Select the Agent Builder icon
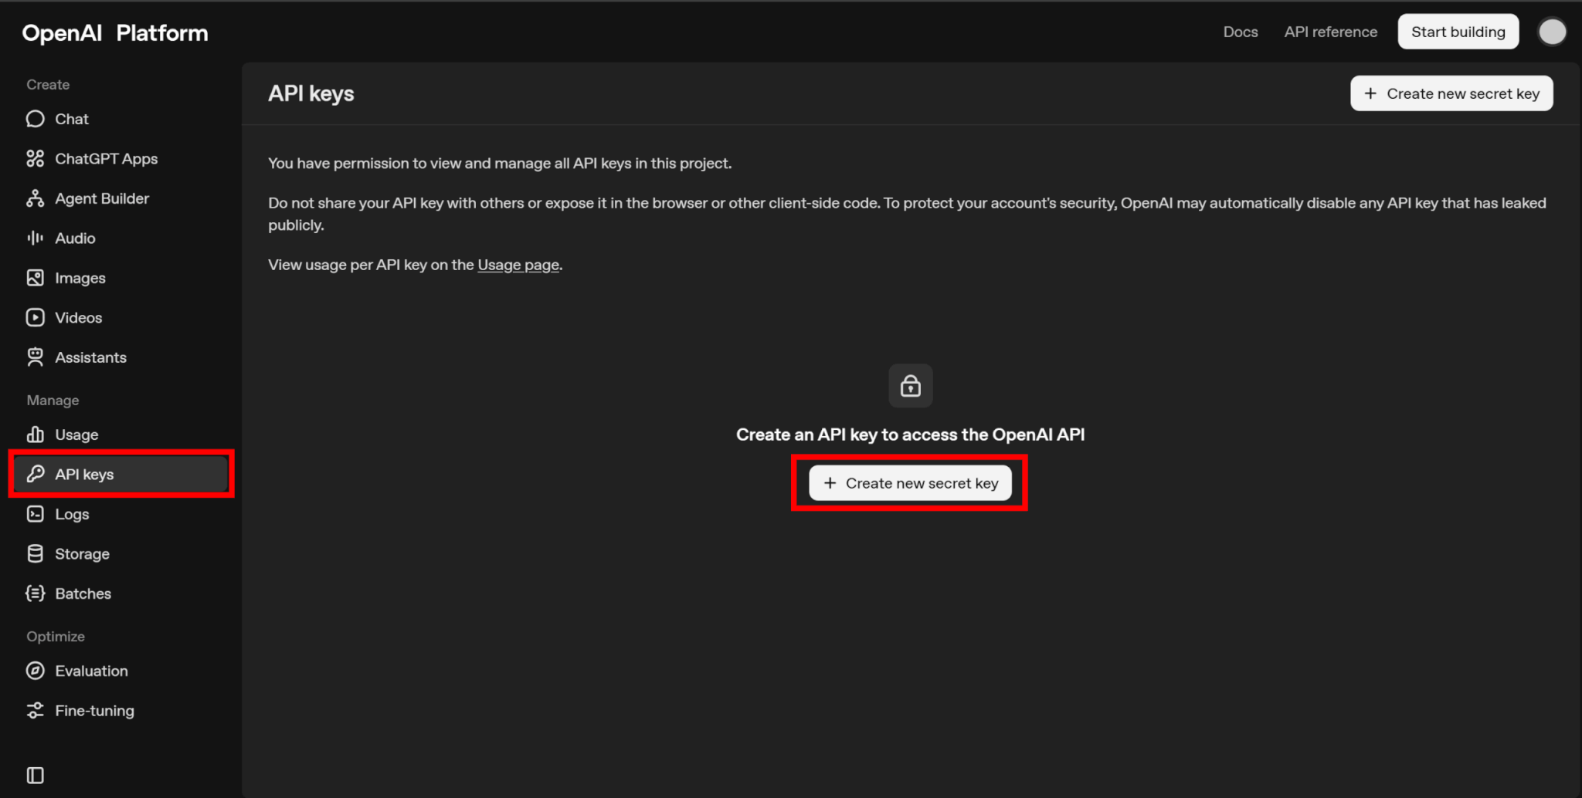Viewport: 1582px width, 798px height. point(36,198)
